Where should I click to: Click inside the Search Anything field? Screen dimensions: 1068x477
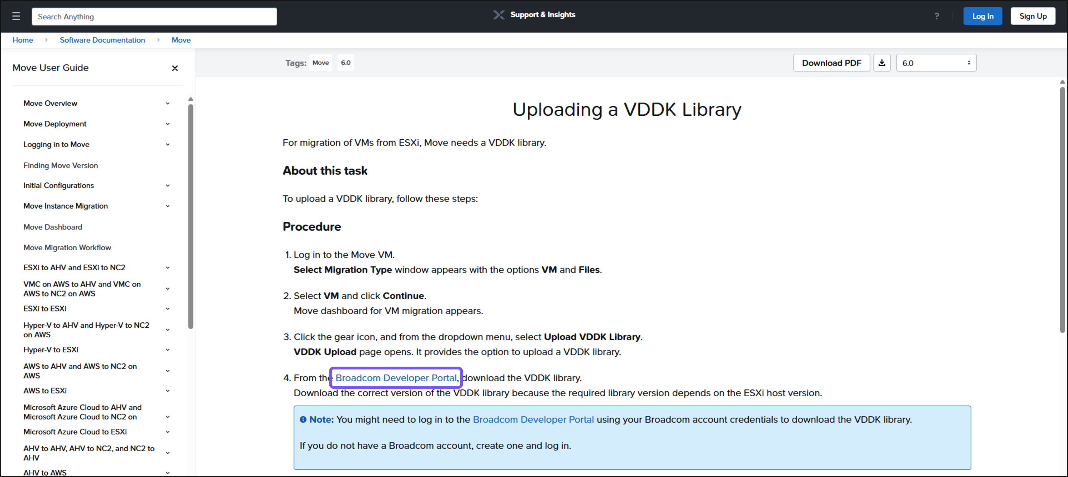pos(154,16)
